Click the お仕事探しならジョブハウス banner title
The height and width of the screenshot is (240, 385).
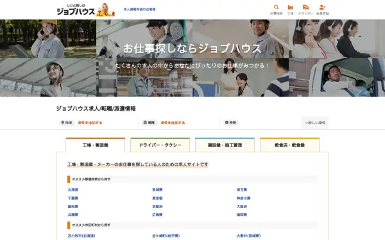[x=193, y=48]
